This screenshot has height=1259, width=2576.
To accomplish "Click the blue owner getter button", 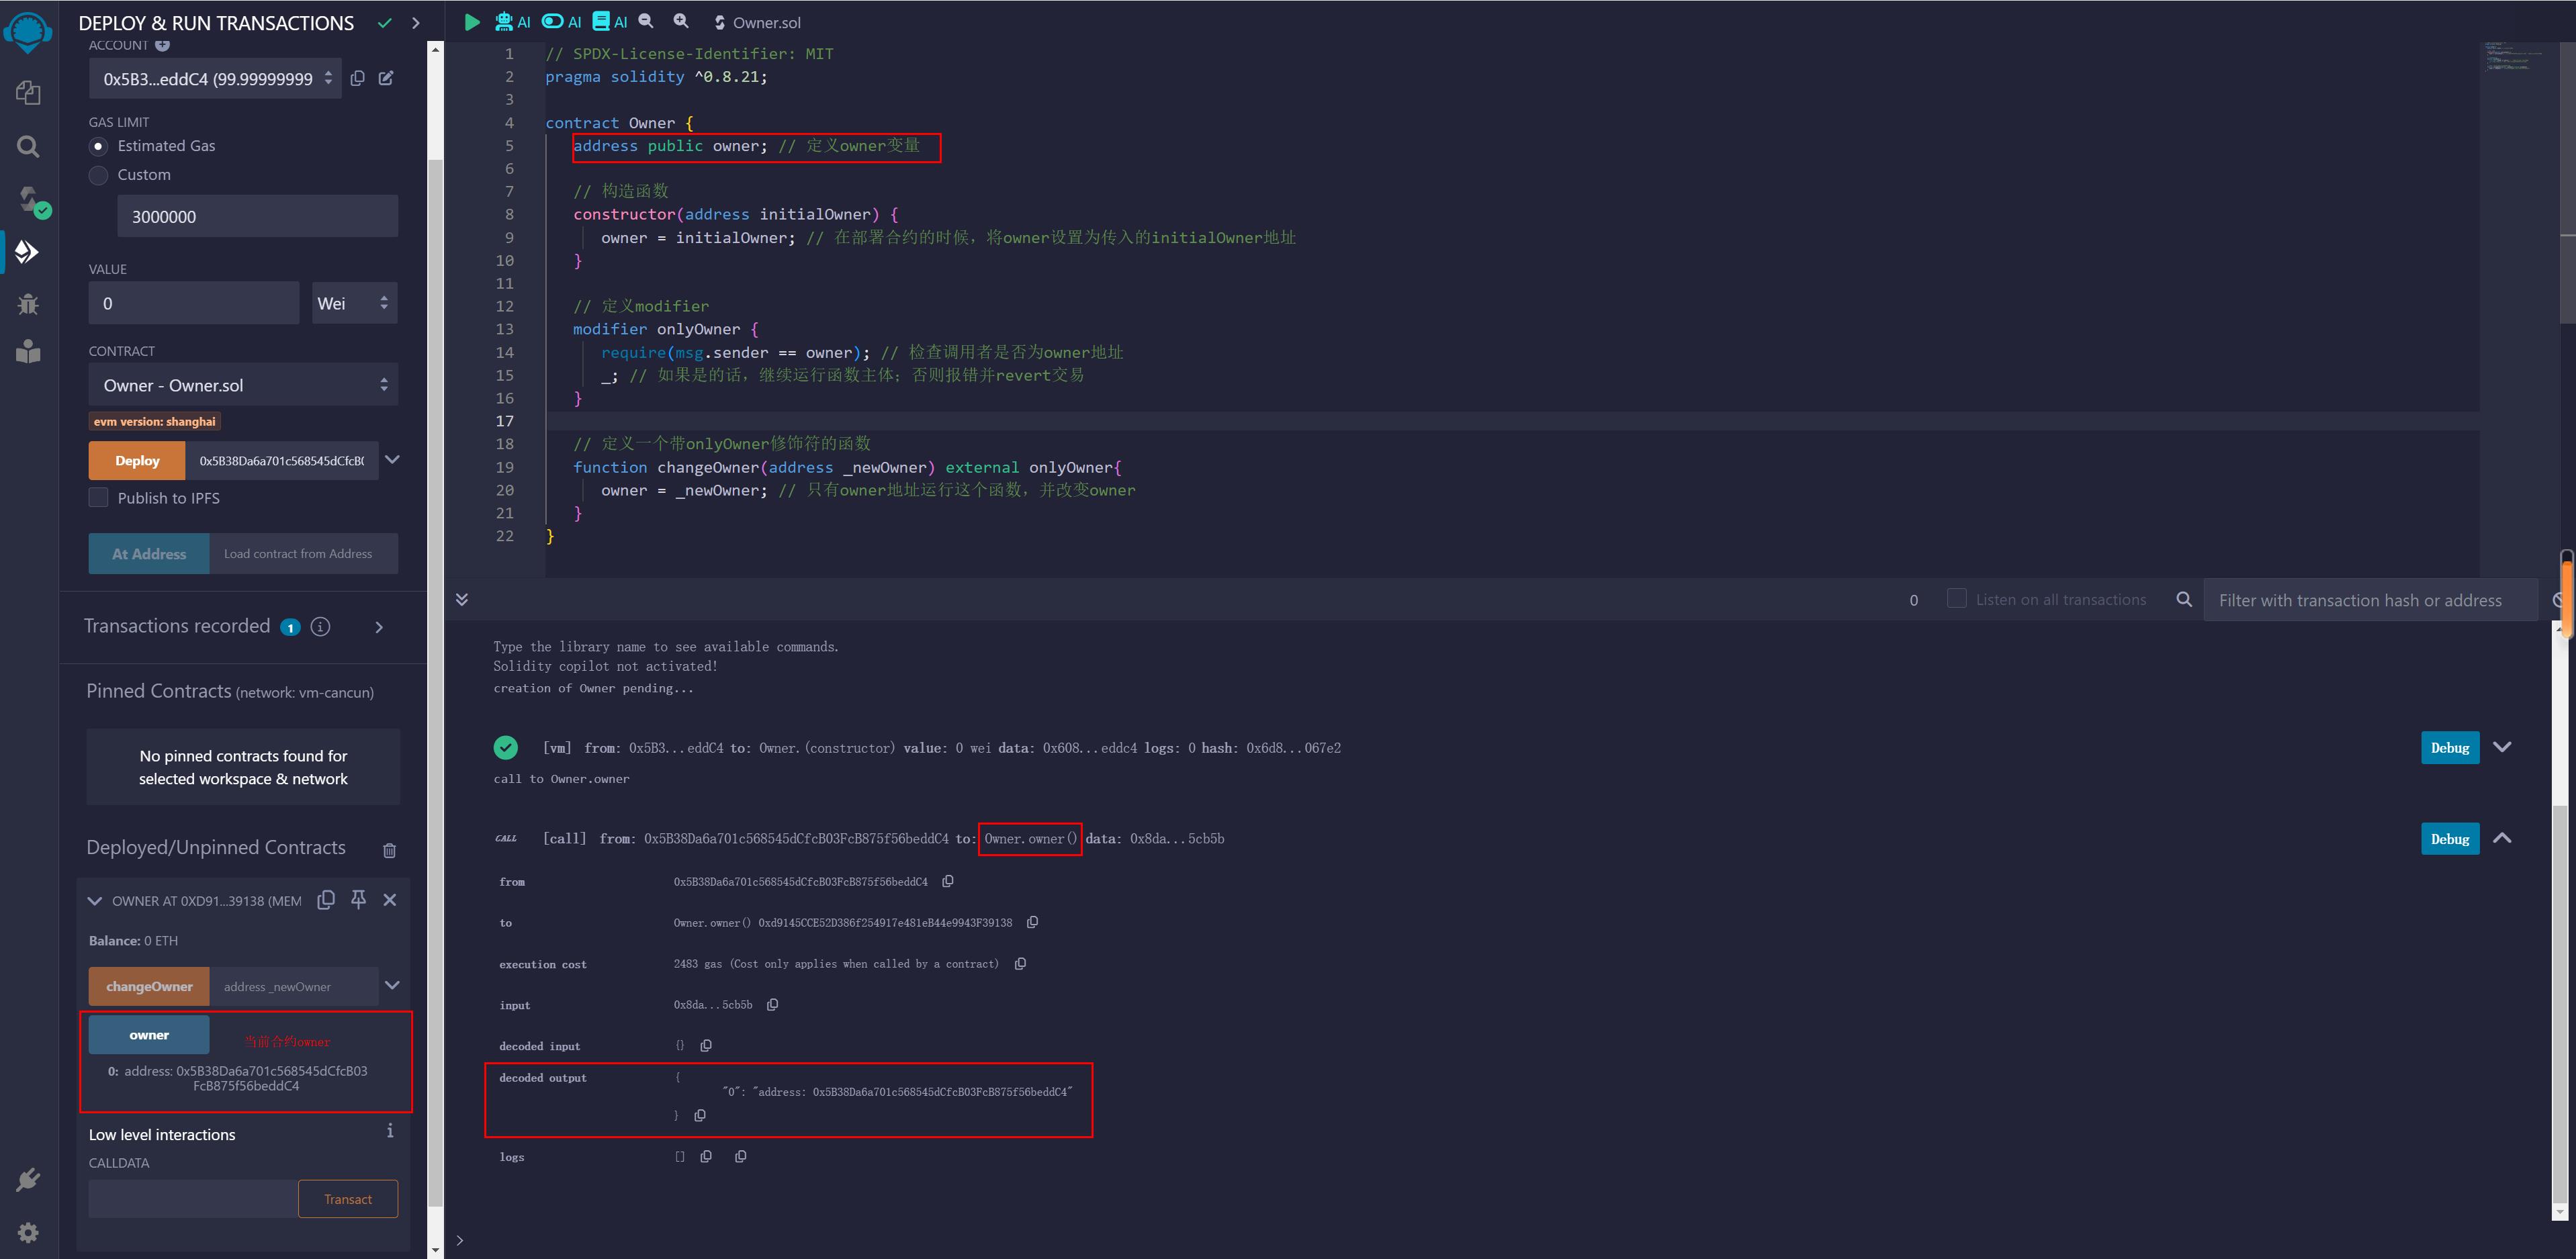I will click(149, 1035).
